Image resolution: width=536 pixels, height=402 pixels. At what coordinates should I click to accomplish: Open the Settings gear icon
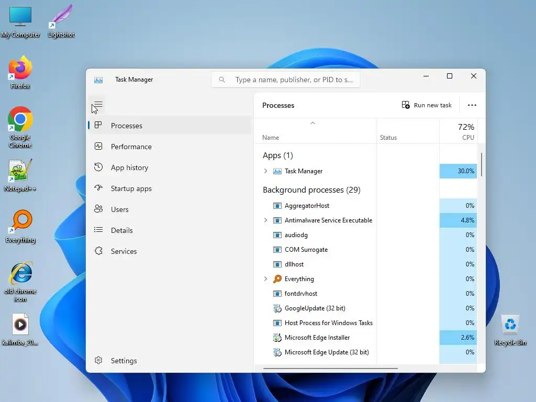click(98, 360)
